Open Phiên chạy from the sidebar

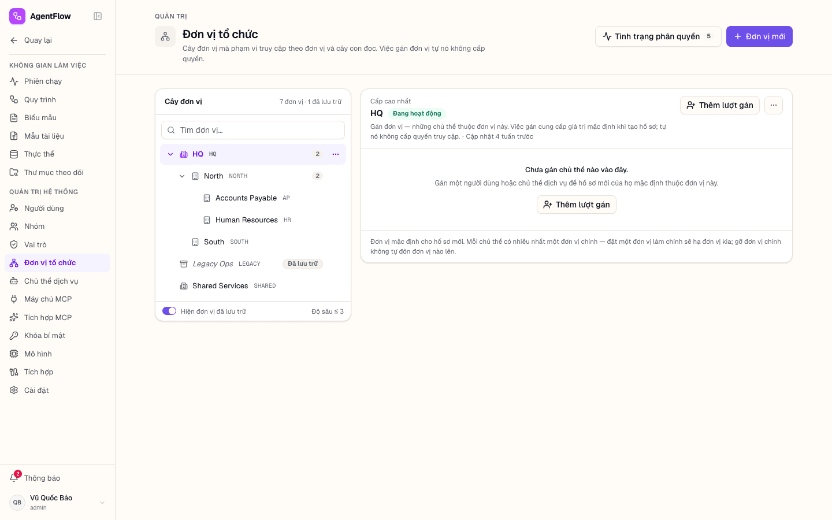point(57,81)
